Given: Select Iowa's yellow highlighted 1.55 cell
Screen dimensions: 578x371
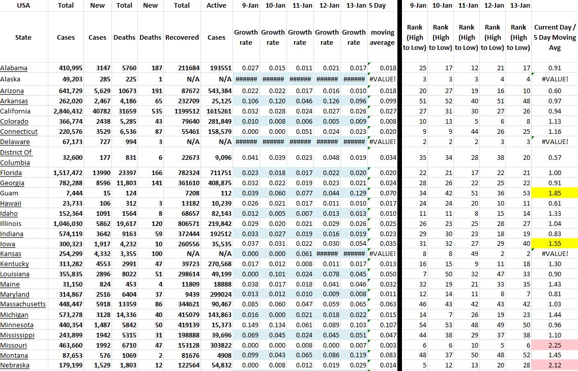Looking at the screenshot, I should point(555,244).
